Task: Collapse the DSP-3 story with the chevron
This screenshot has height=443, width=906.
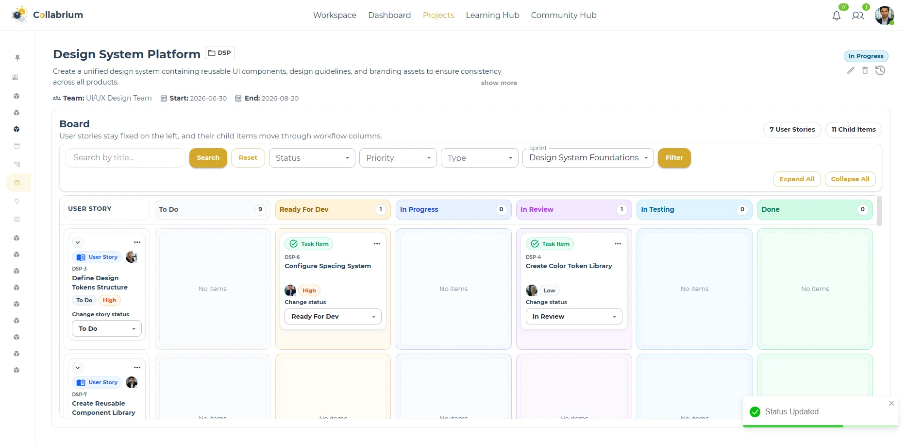Action: (78, 242)
